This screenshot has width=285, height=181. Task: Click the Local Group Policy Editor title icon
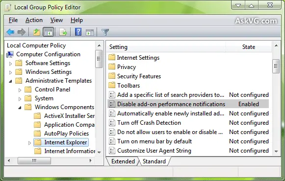(x=8, y=8)
